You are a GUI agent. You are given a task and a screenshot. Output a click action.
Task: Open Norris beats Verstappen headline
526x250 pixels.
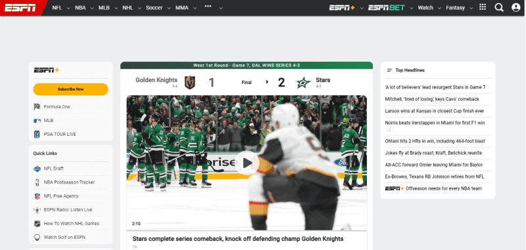435,123
